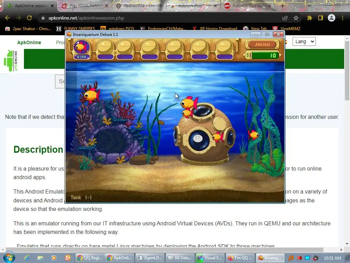Open the New Tab bookmark
Viewport: 350px width, 263px height.
255,29
